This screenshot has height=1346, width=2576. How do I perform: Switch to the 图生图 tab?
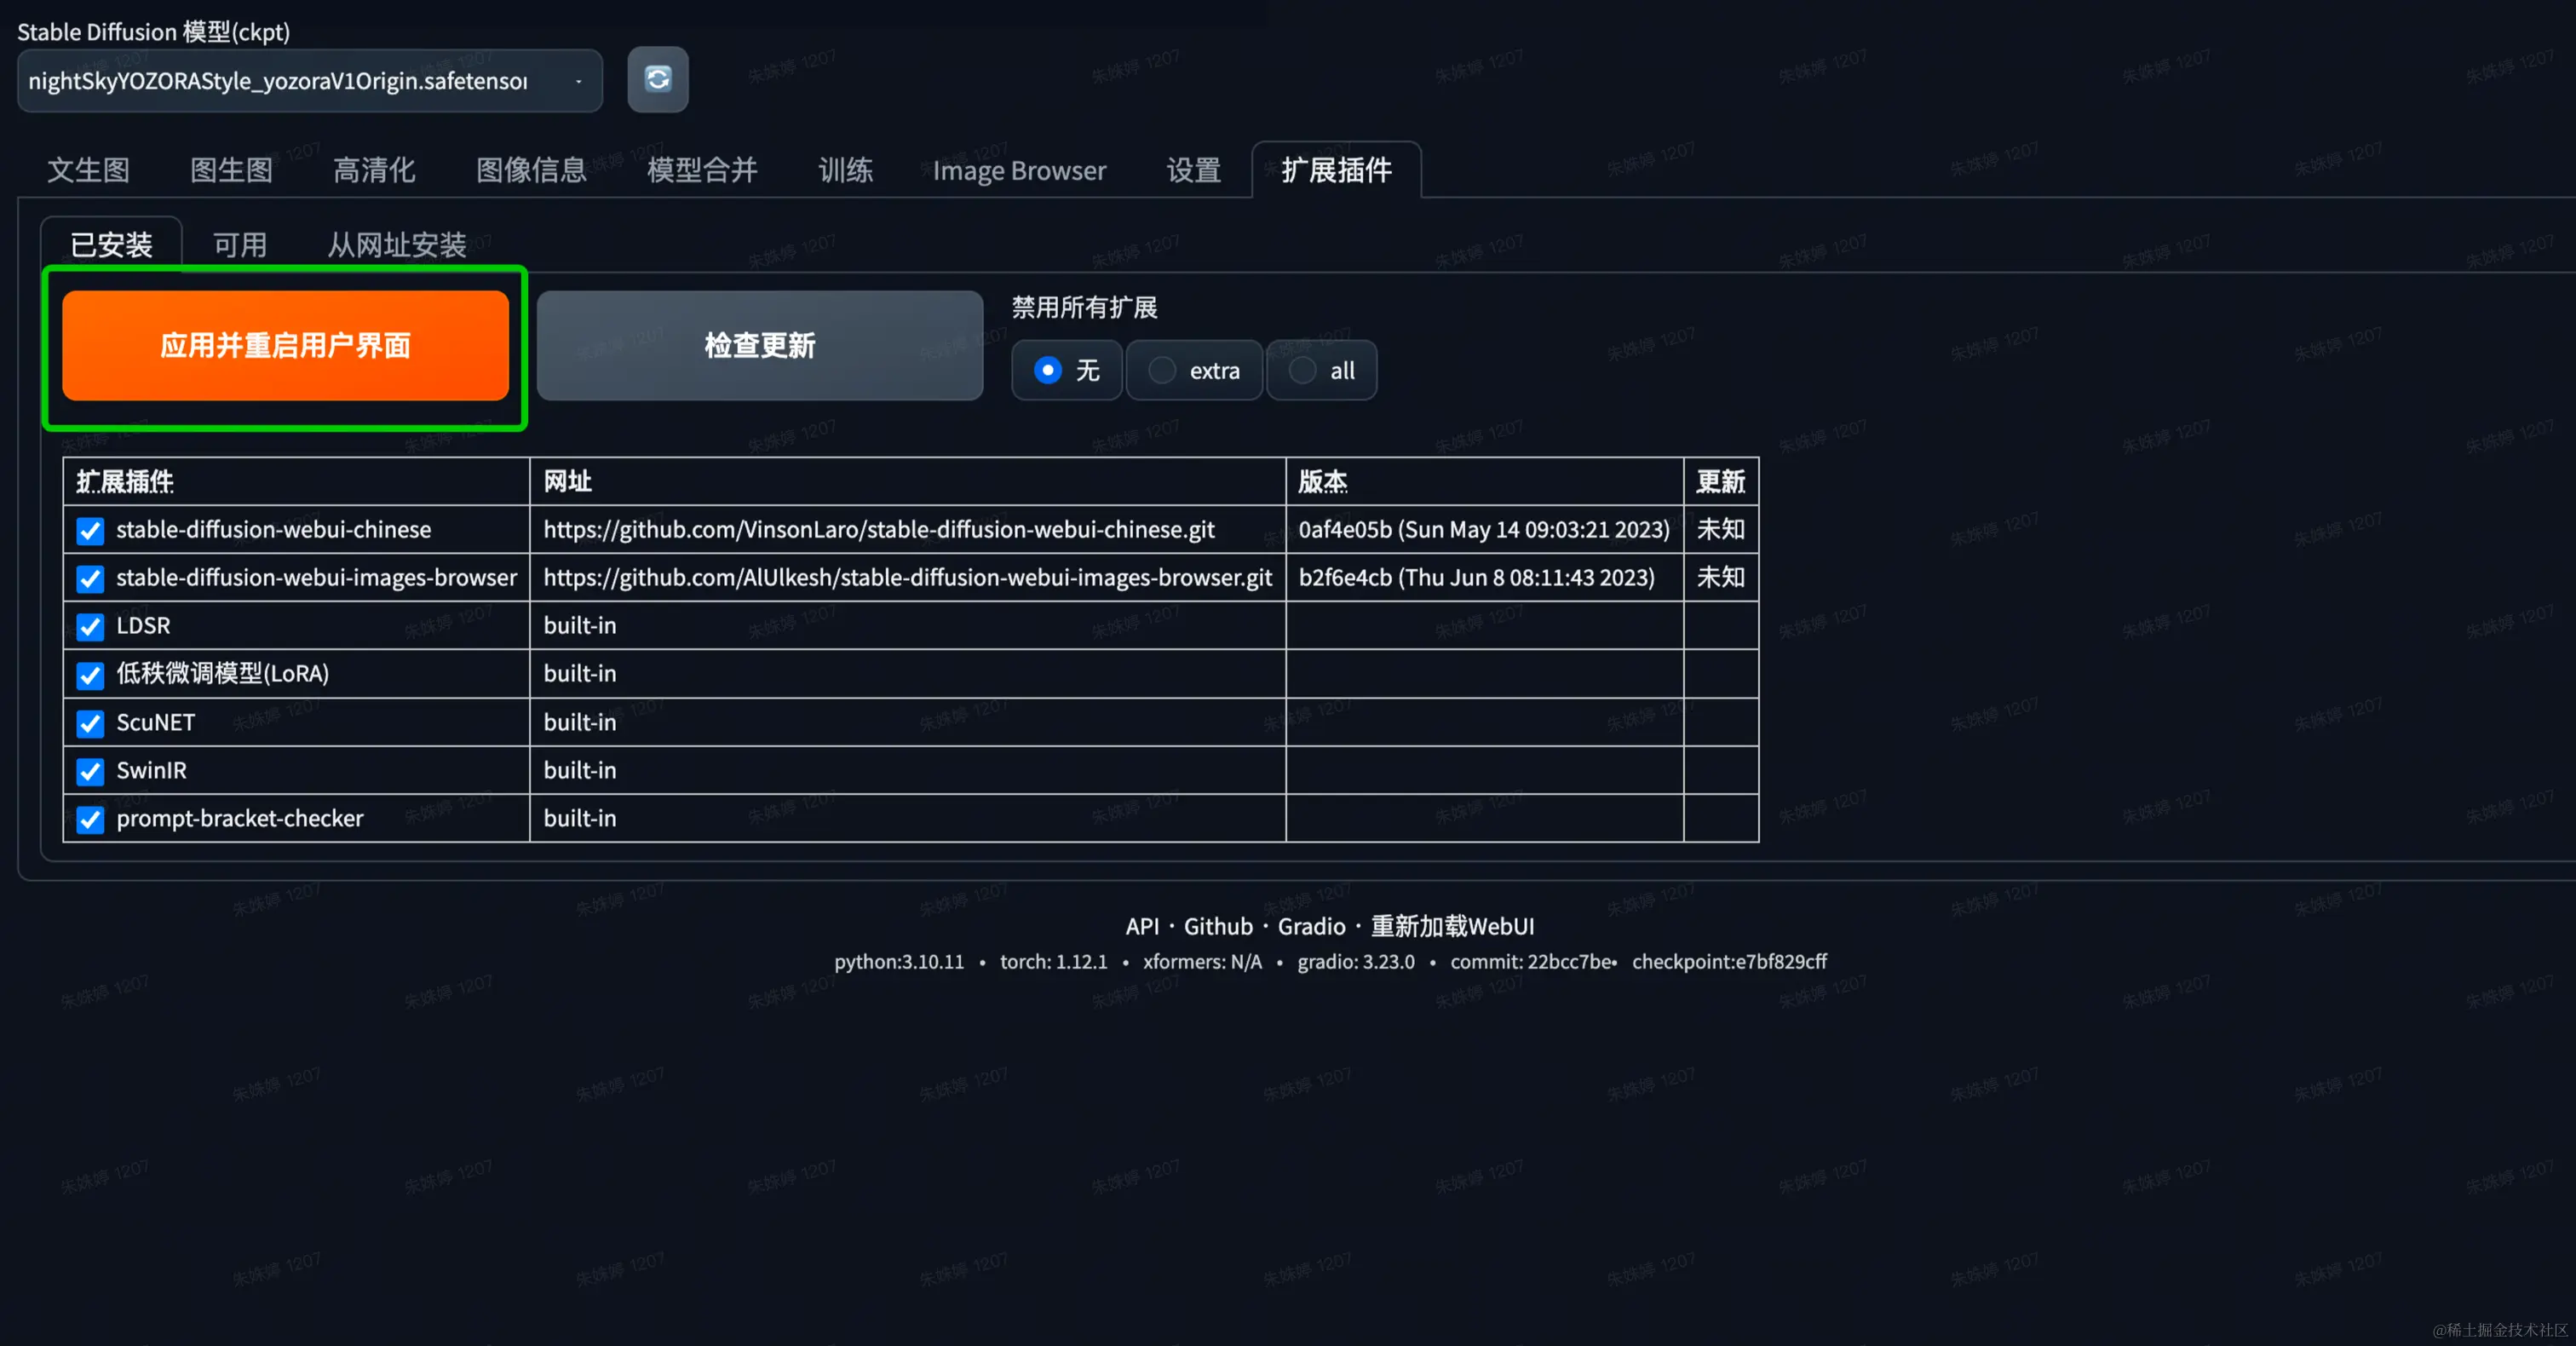tap(231, 170)
